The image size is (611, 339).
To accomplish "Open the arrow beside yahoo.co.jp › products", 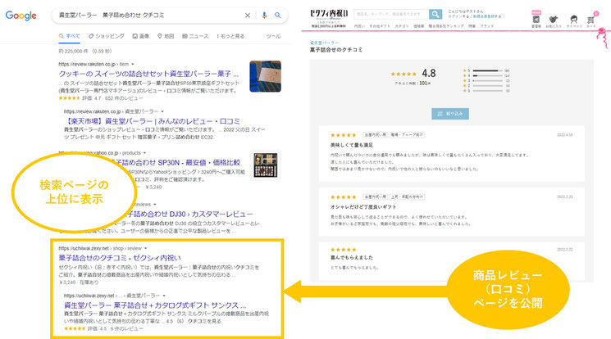I will pyautogui.click(x=144, y=153).
